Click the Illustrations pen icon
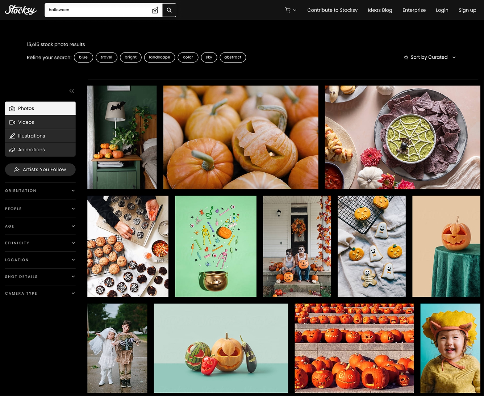The height and width of the screenshot is (396, 484). [x=12, y=136]
